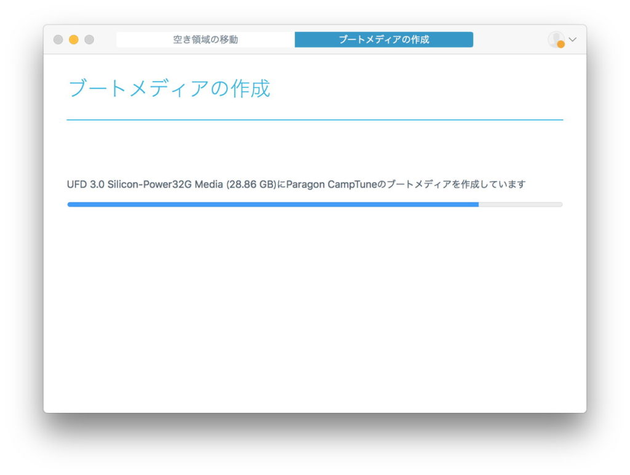The image size is (630, 475).
Task: Click the yellow minimize window button
Action: (x=74, y=39)
